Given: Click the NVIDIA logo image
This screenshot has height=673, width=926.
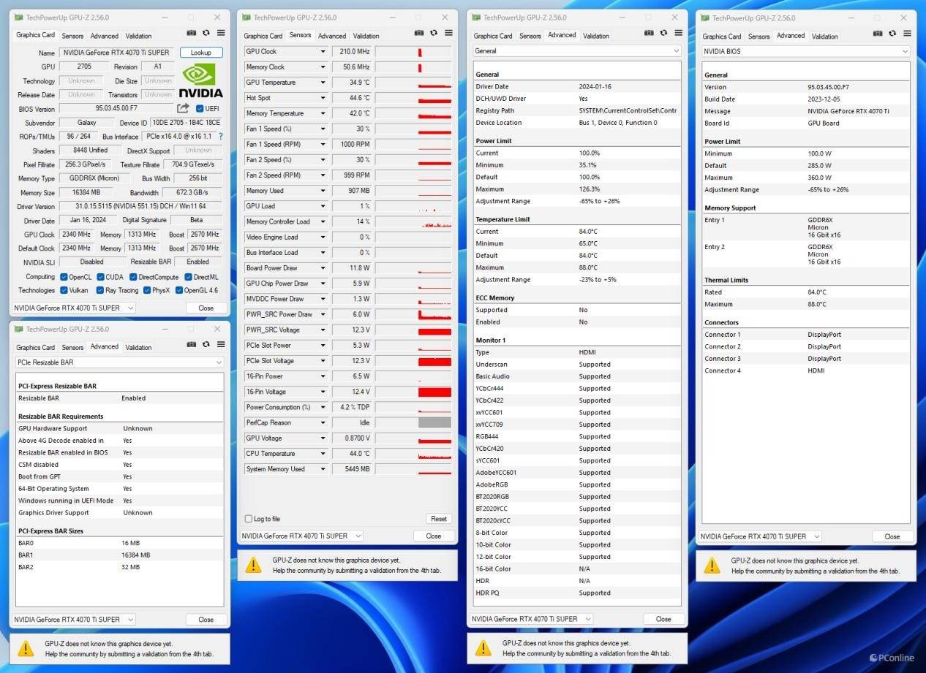Looking at the screenshot, I should point(201,80).
